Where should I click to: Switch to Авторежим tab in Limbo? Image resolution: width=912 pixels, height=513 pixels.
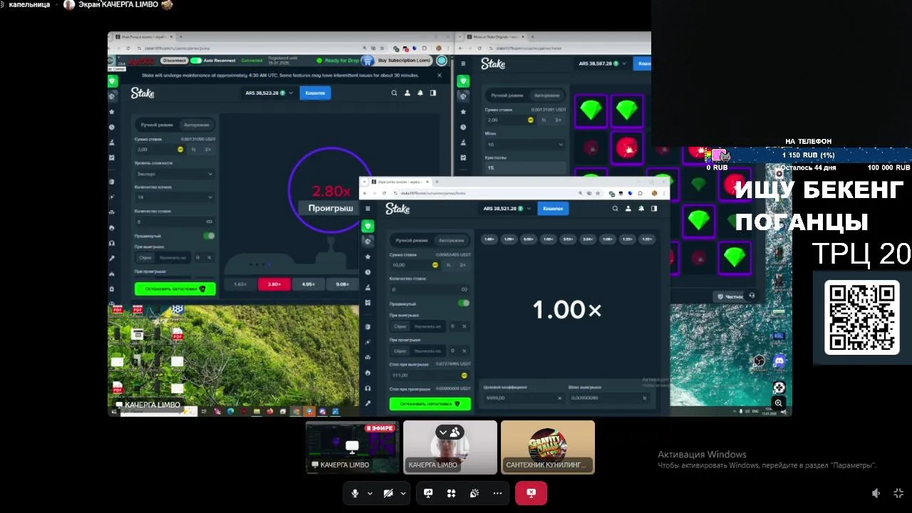(451, 240)
